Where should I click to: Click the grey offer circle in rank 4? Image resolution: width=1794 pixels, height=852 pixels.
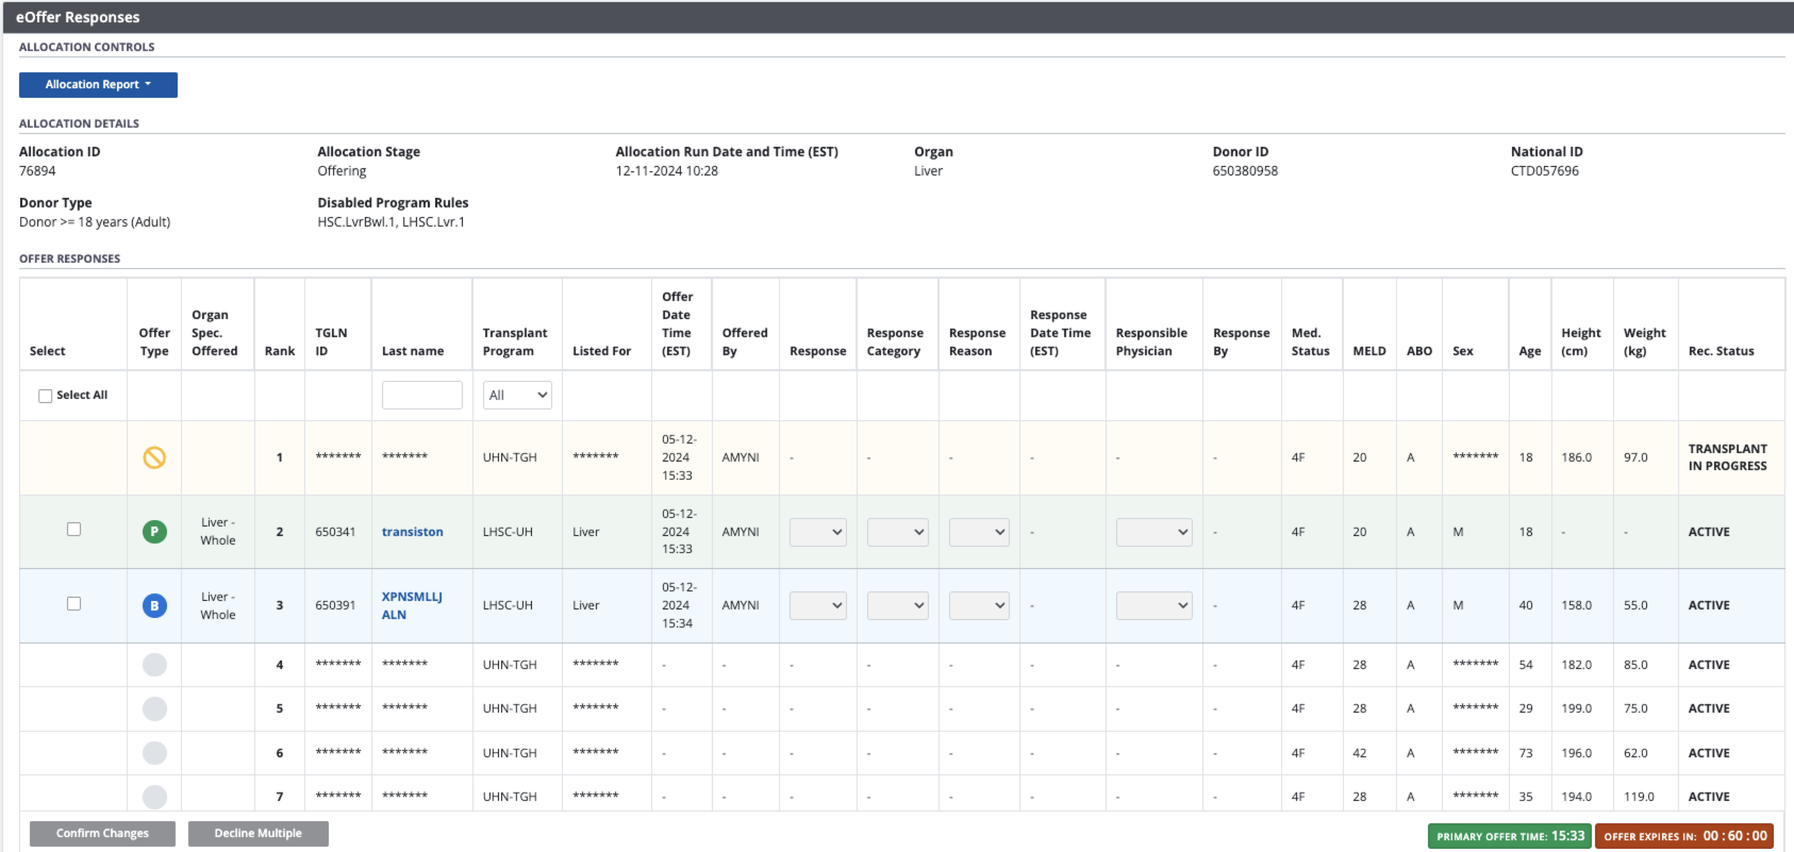pyautogui.click(x=154, y=665)
